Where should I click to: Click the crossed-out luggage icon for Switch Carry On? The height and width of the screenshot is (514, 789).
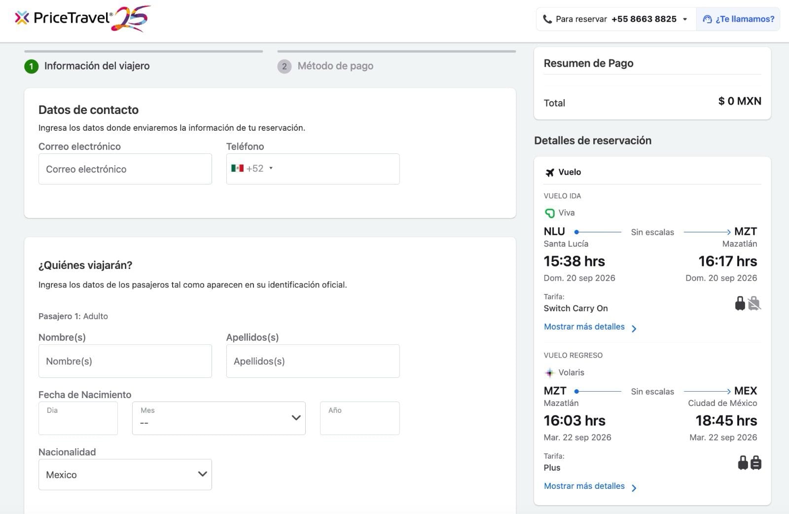point(754,303)
